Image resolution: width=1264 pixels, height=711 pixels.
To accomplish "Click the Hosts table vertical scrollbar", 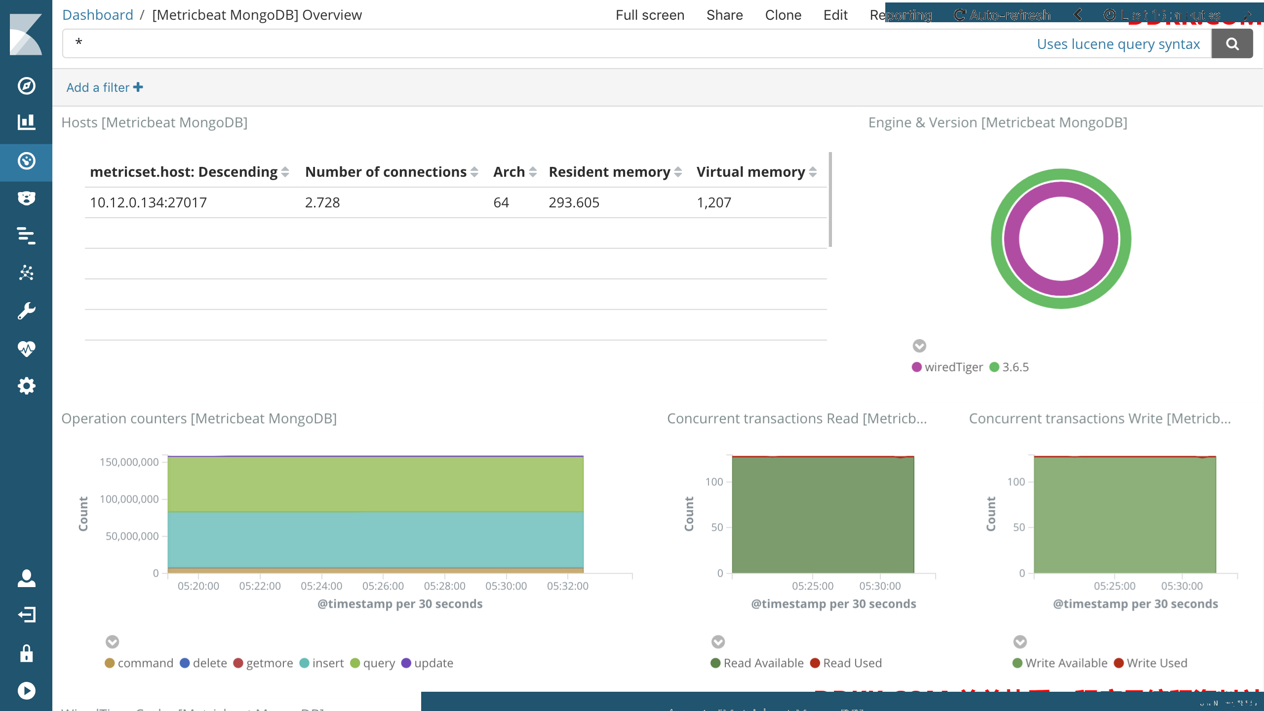I will click(830, 199).
